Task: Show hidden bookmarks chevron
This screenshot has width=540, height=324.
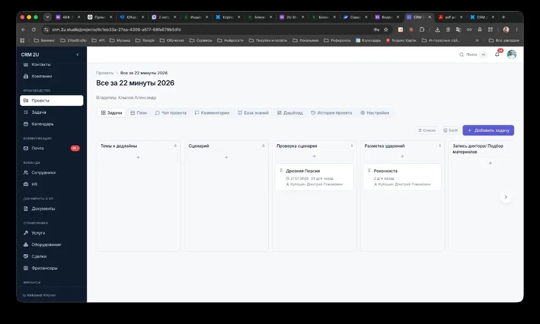Action: pyautogui.click(x=477, y=40)
